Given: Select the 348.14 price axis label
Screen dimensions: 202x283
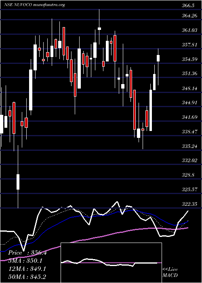Looking at the screenshot, I should (x=189, y=89).
